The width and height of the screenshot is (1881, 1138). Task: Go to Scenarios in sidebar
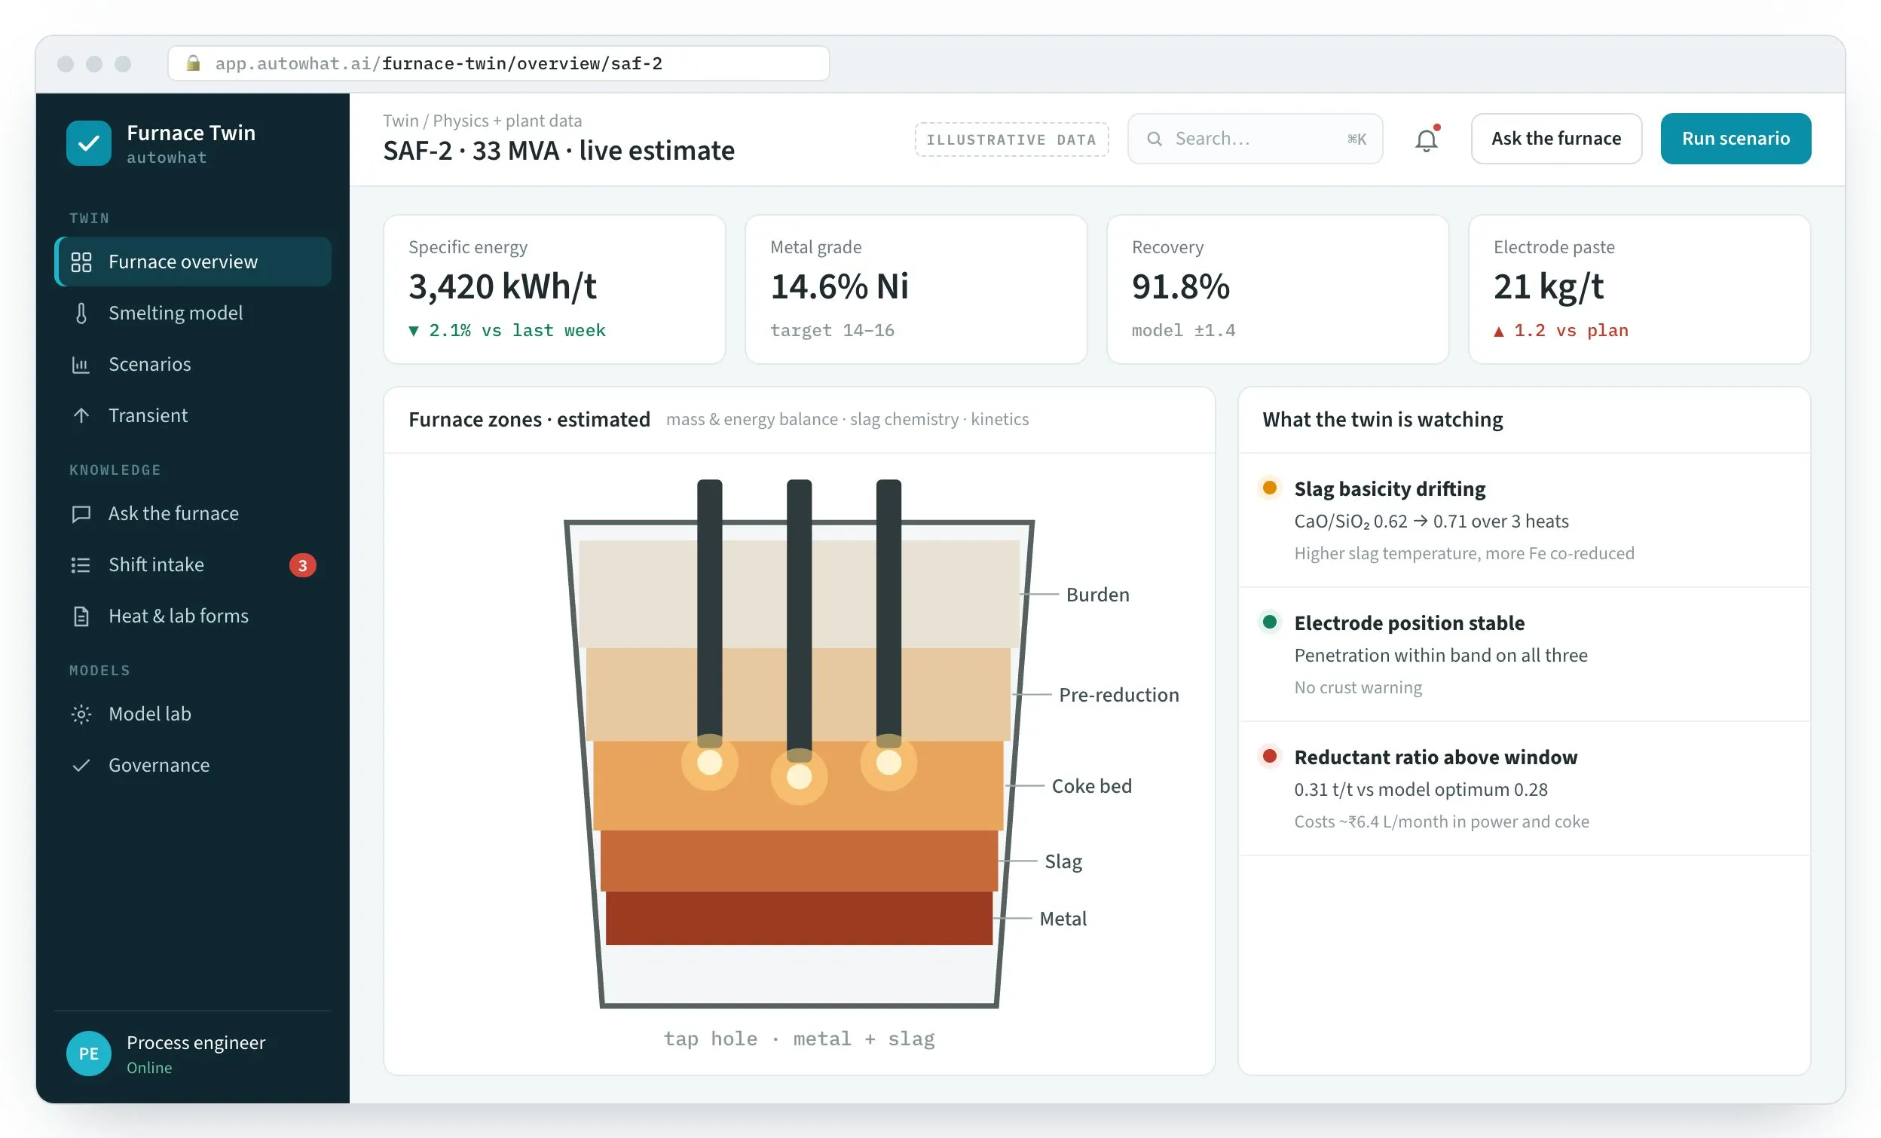(x=193, y=364)
